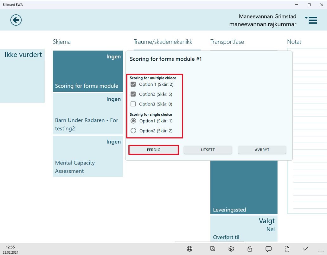The width and height of the screenshot is (327, 255).
Task: Select Option2 (Skår: 2) radio button
Action: (133, 131)
